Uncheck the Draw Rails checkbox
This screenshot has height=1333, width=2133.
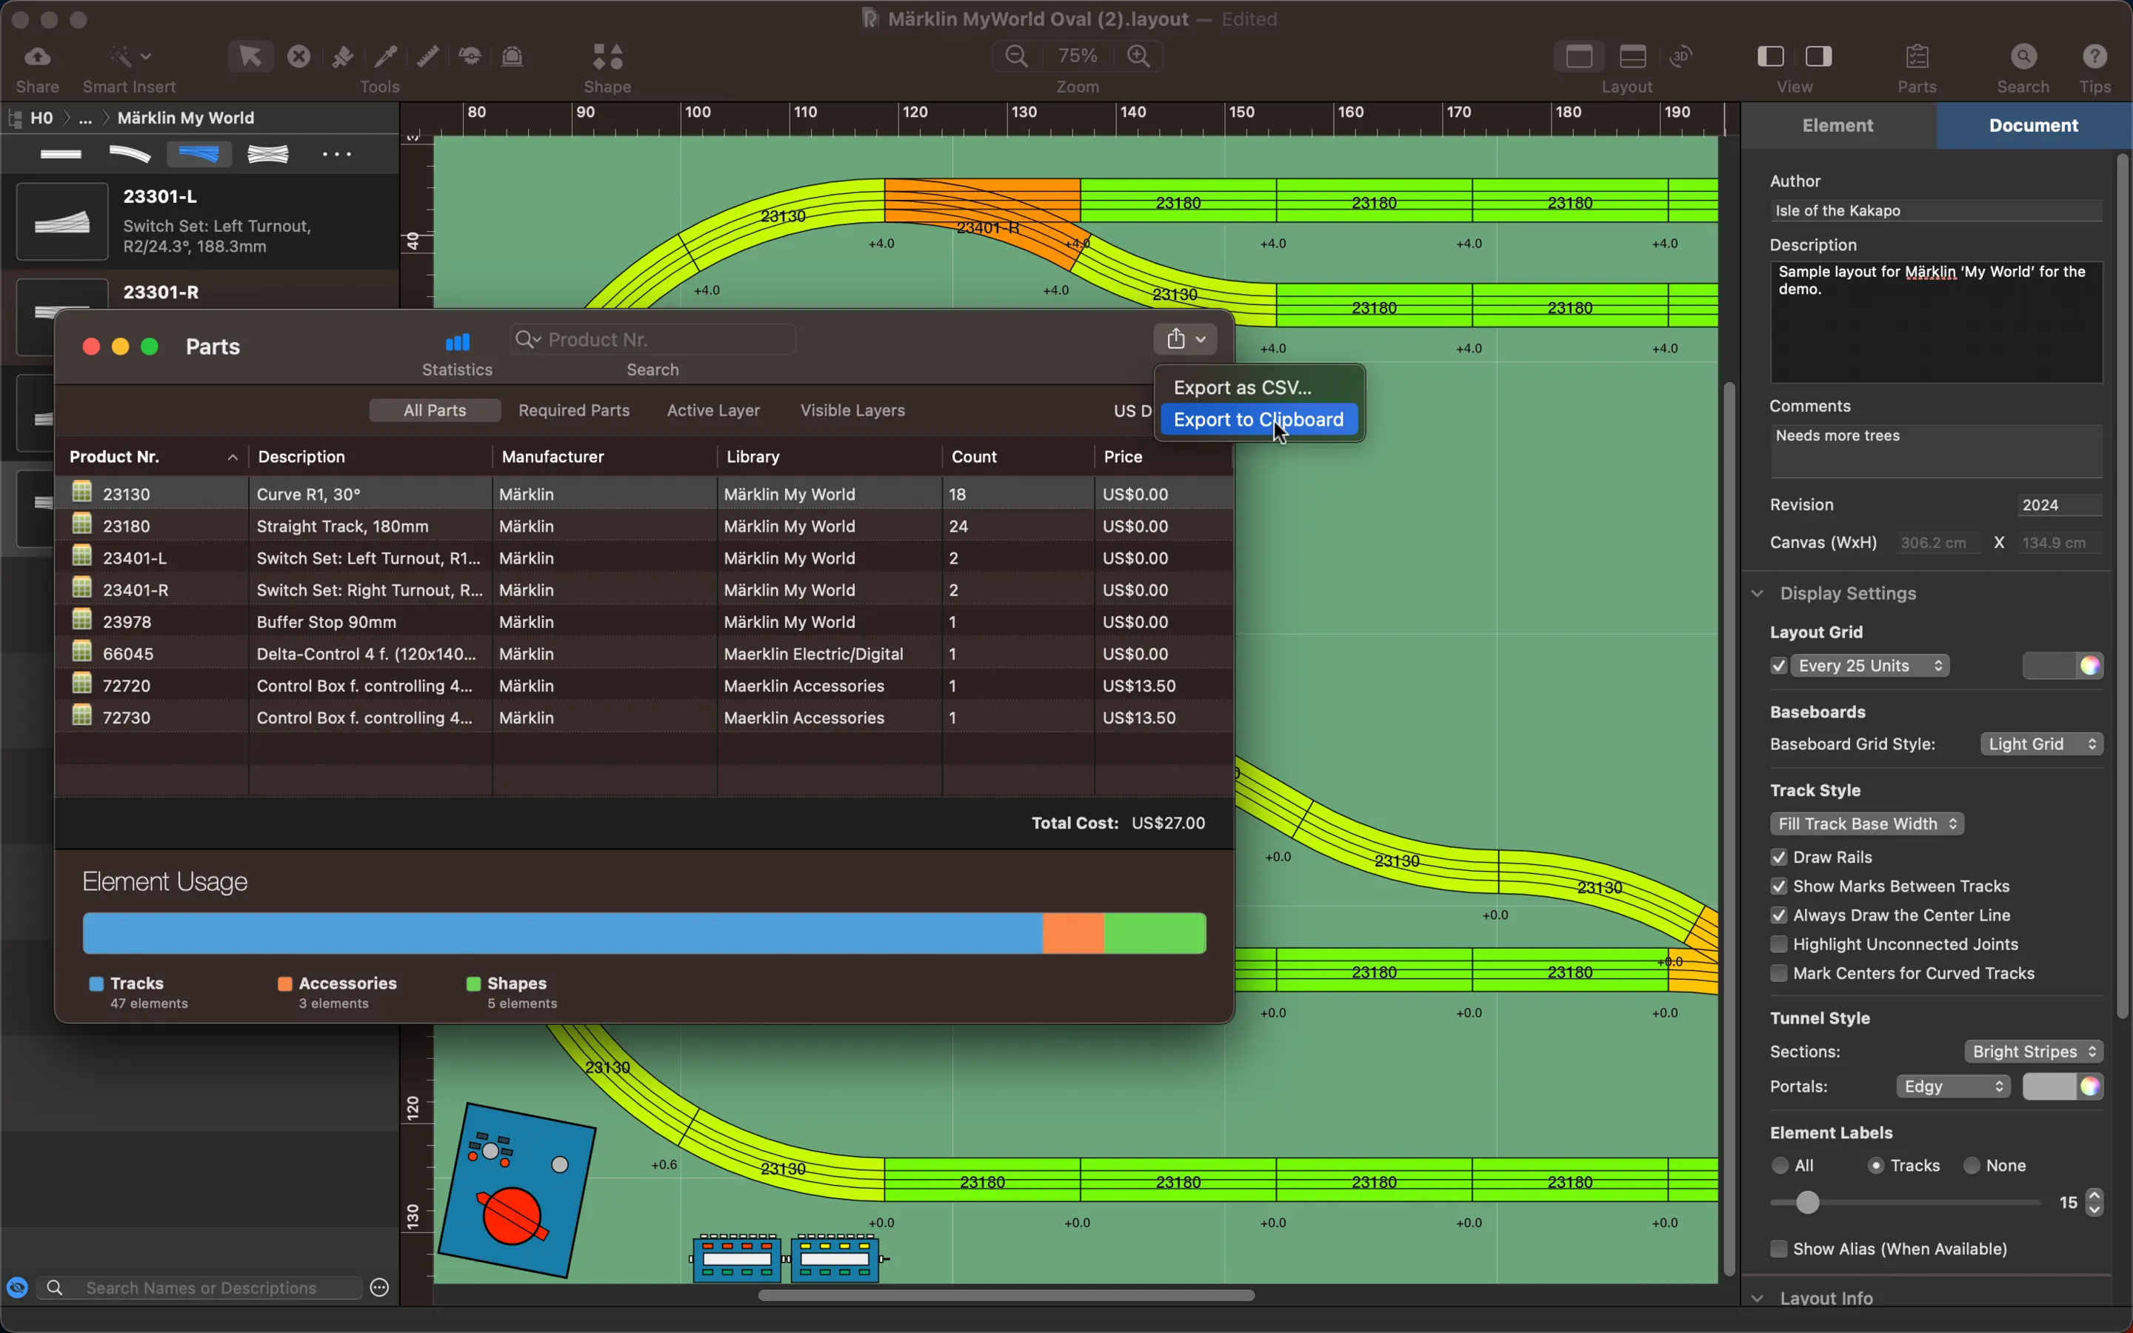click(x=1779, y=857)
